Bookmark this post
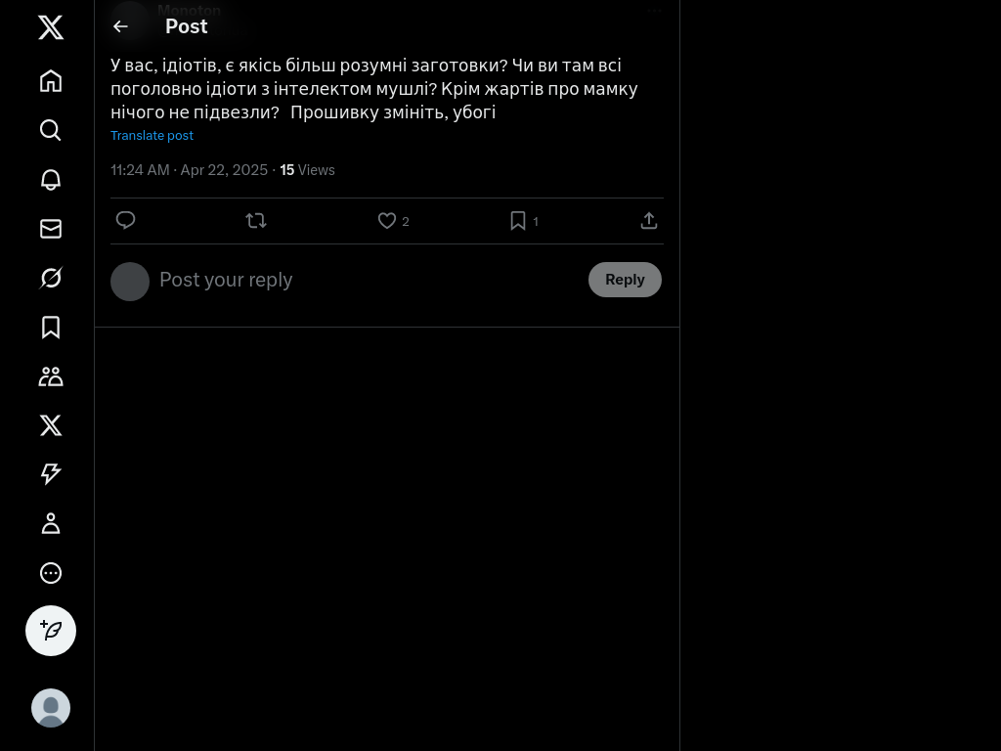Viewport: 1001px width, 751px height. tap(518, 221)
